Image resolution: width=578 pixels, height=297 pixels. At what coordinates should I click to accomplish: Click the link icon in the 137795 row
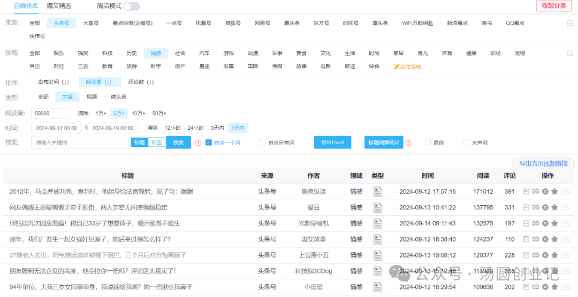pyautogui.click(x=536, y=207)
